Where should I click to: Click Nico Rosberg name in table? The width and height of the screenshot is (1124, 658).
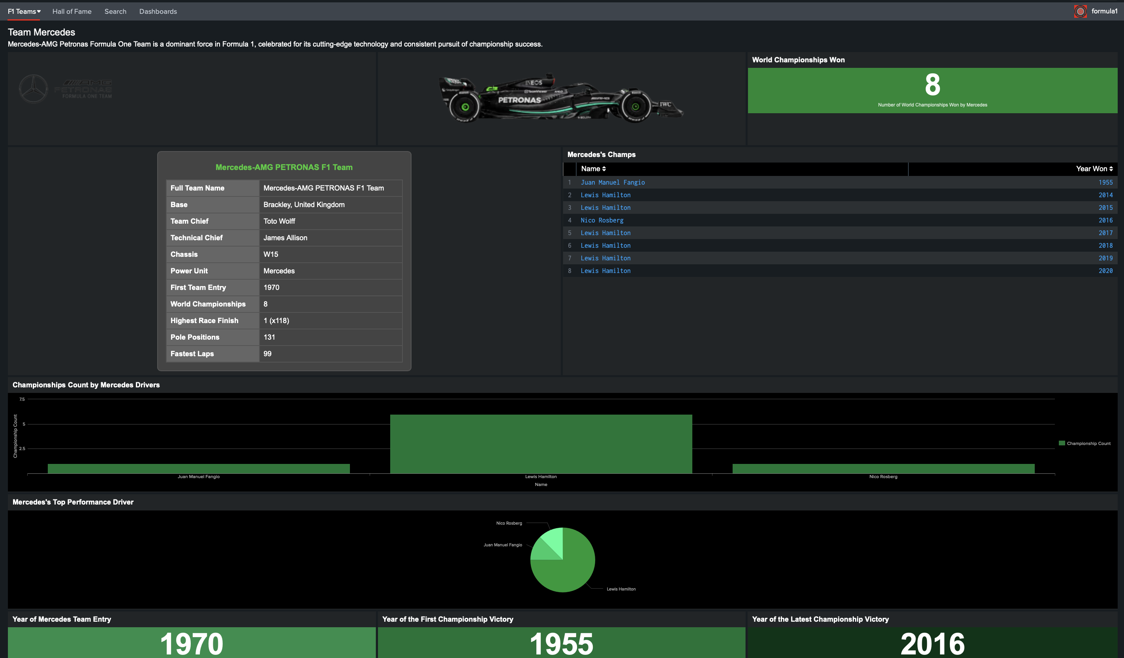coord(602,220)
